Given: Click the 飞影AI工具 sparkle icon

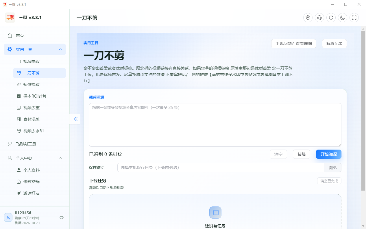Looking at the screenshot, I should coord(10,144).
